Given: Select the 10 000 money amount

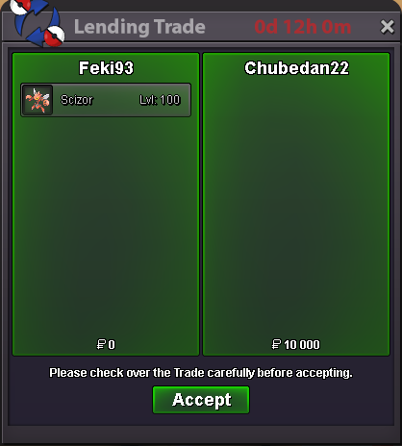Looking at the screenshot, I should [302, 345].
